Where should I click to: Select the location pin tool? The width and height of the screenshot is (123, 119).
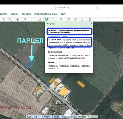[25, 19]
